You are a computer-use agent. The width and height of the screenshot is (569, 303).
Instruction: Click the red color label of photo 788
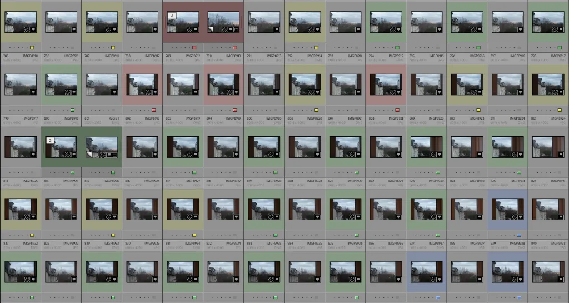(154, 110)
